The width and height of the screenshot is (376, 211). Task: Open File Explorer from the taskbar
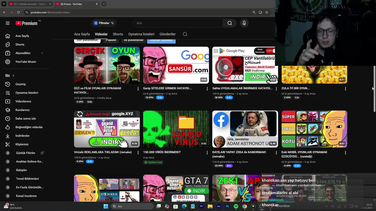(x=210, y=206)
